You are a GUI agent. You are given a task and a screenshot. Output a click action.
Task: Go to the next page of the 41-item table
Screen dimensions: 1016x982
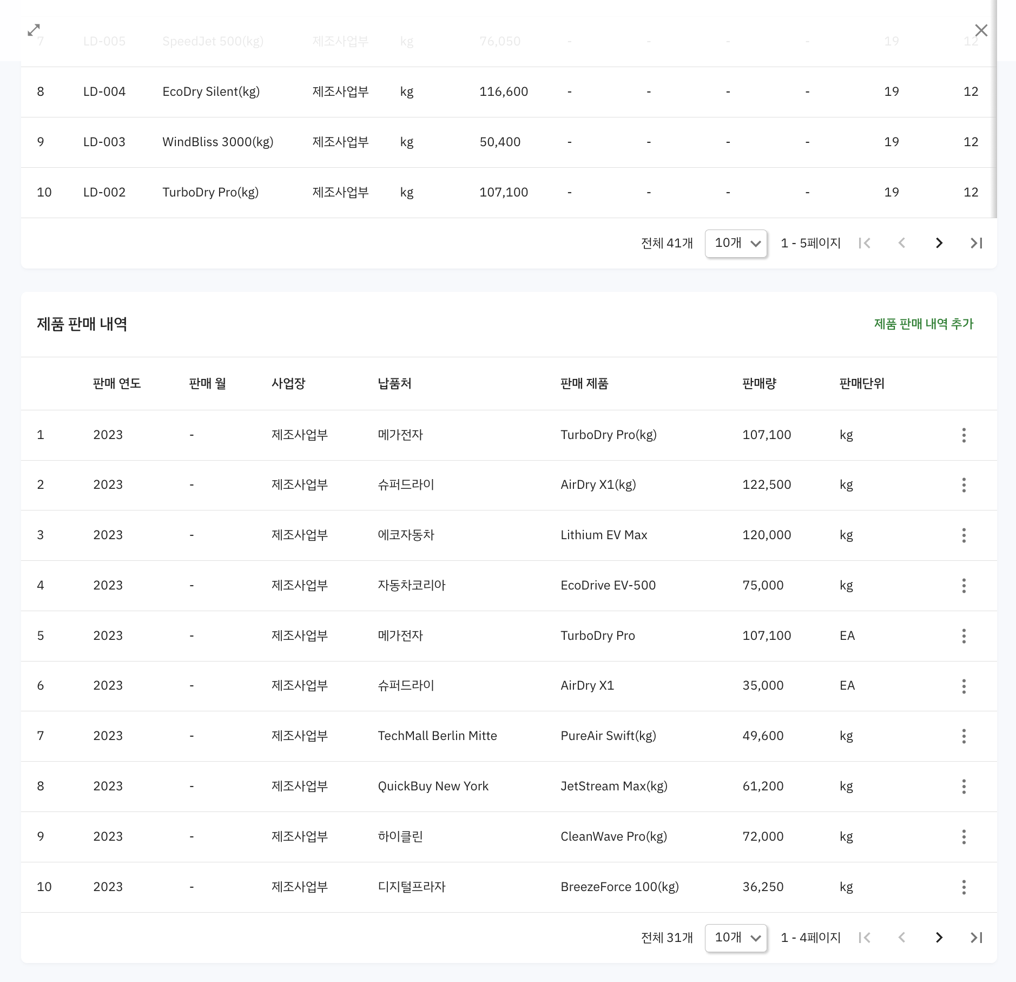(939, 243)
